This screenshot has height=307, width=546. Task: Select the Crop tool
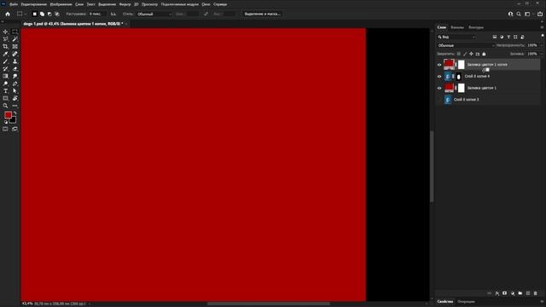tap(5, 46)
